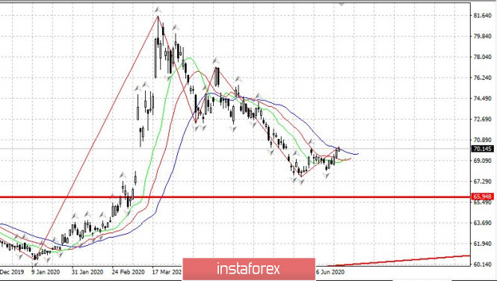Screen dimensions: 497x281
Task: Select the thick red horizontal support line
Action: point(235,197)
